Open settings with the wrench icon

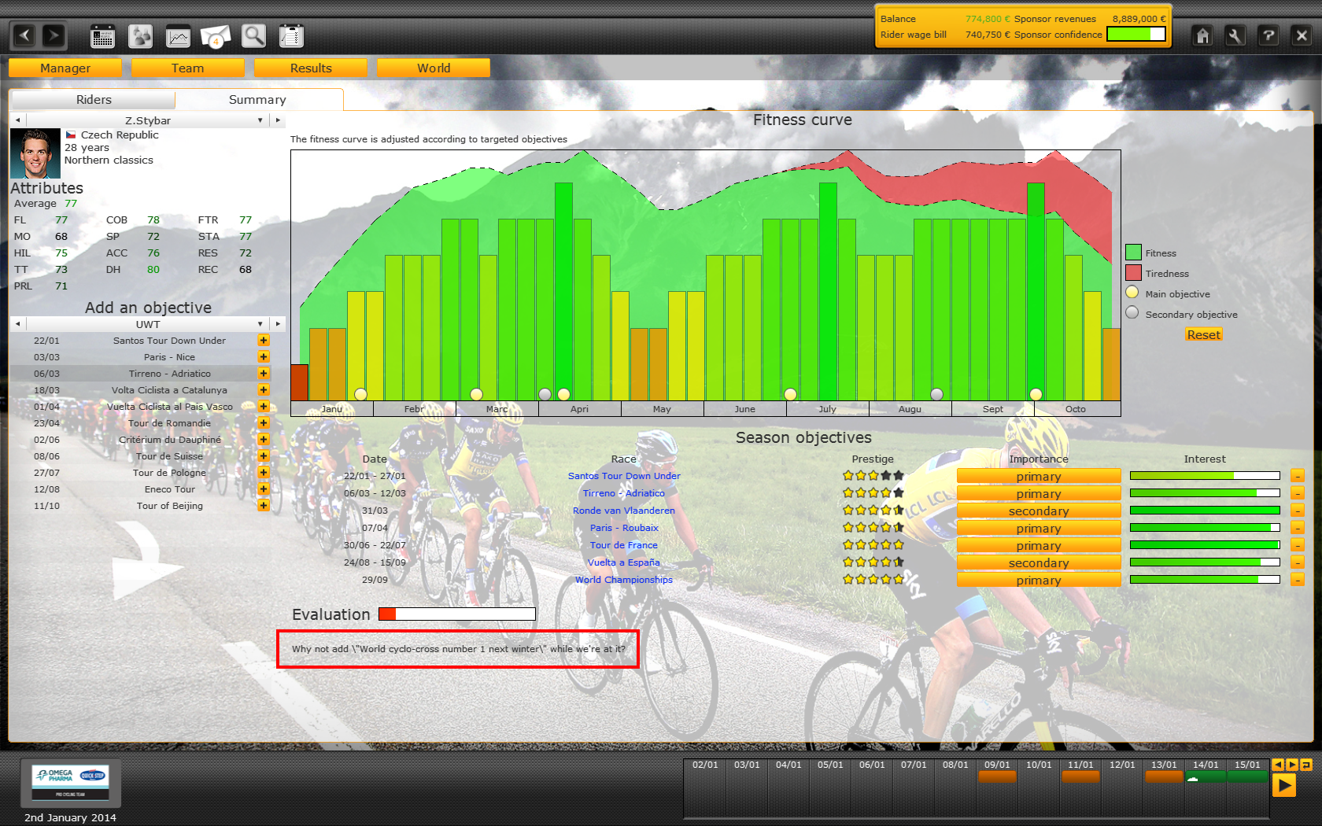tap(1235, 36)
